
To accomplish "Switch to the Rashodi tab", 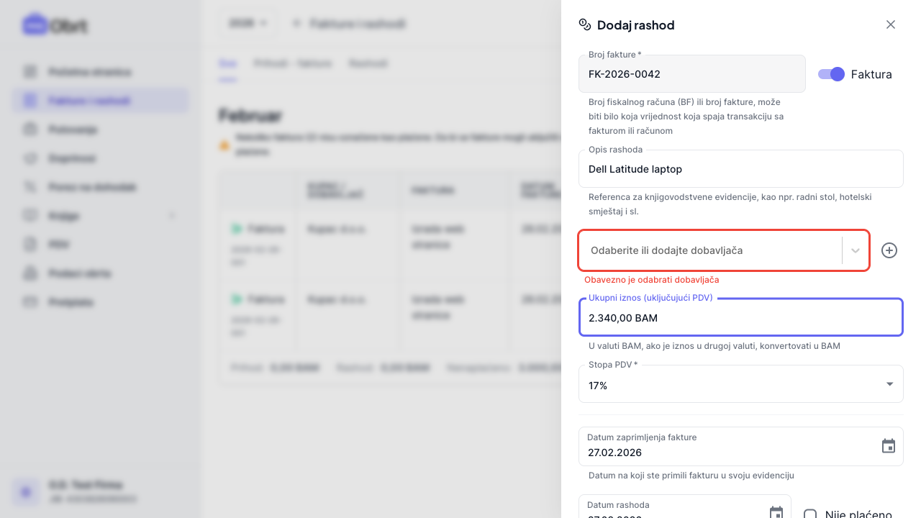I will [x=368, y=63].
